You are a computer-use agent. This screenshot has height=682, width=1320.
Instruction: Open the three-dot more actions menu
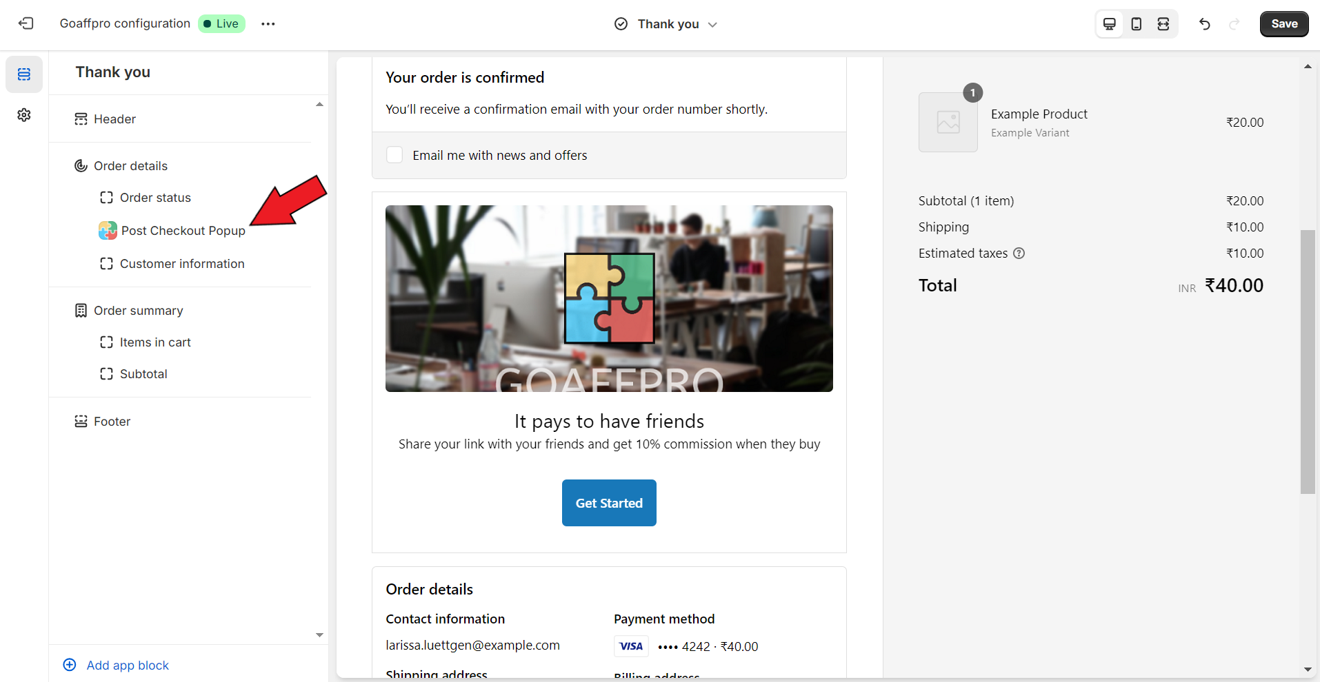[x=268, y=23]
